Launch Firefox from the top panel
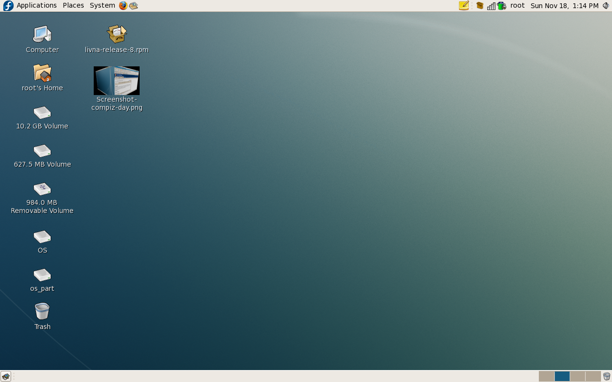 [123, 6]
